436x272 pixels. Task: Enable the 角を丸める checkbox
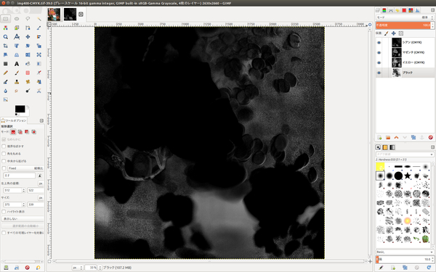[x=4, y=154]
